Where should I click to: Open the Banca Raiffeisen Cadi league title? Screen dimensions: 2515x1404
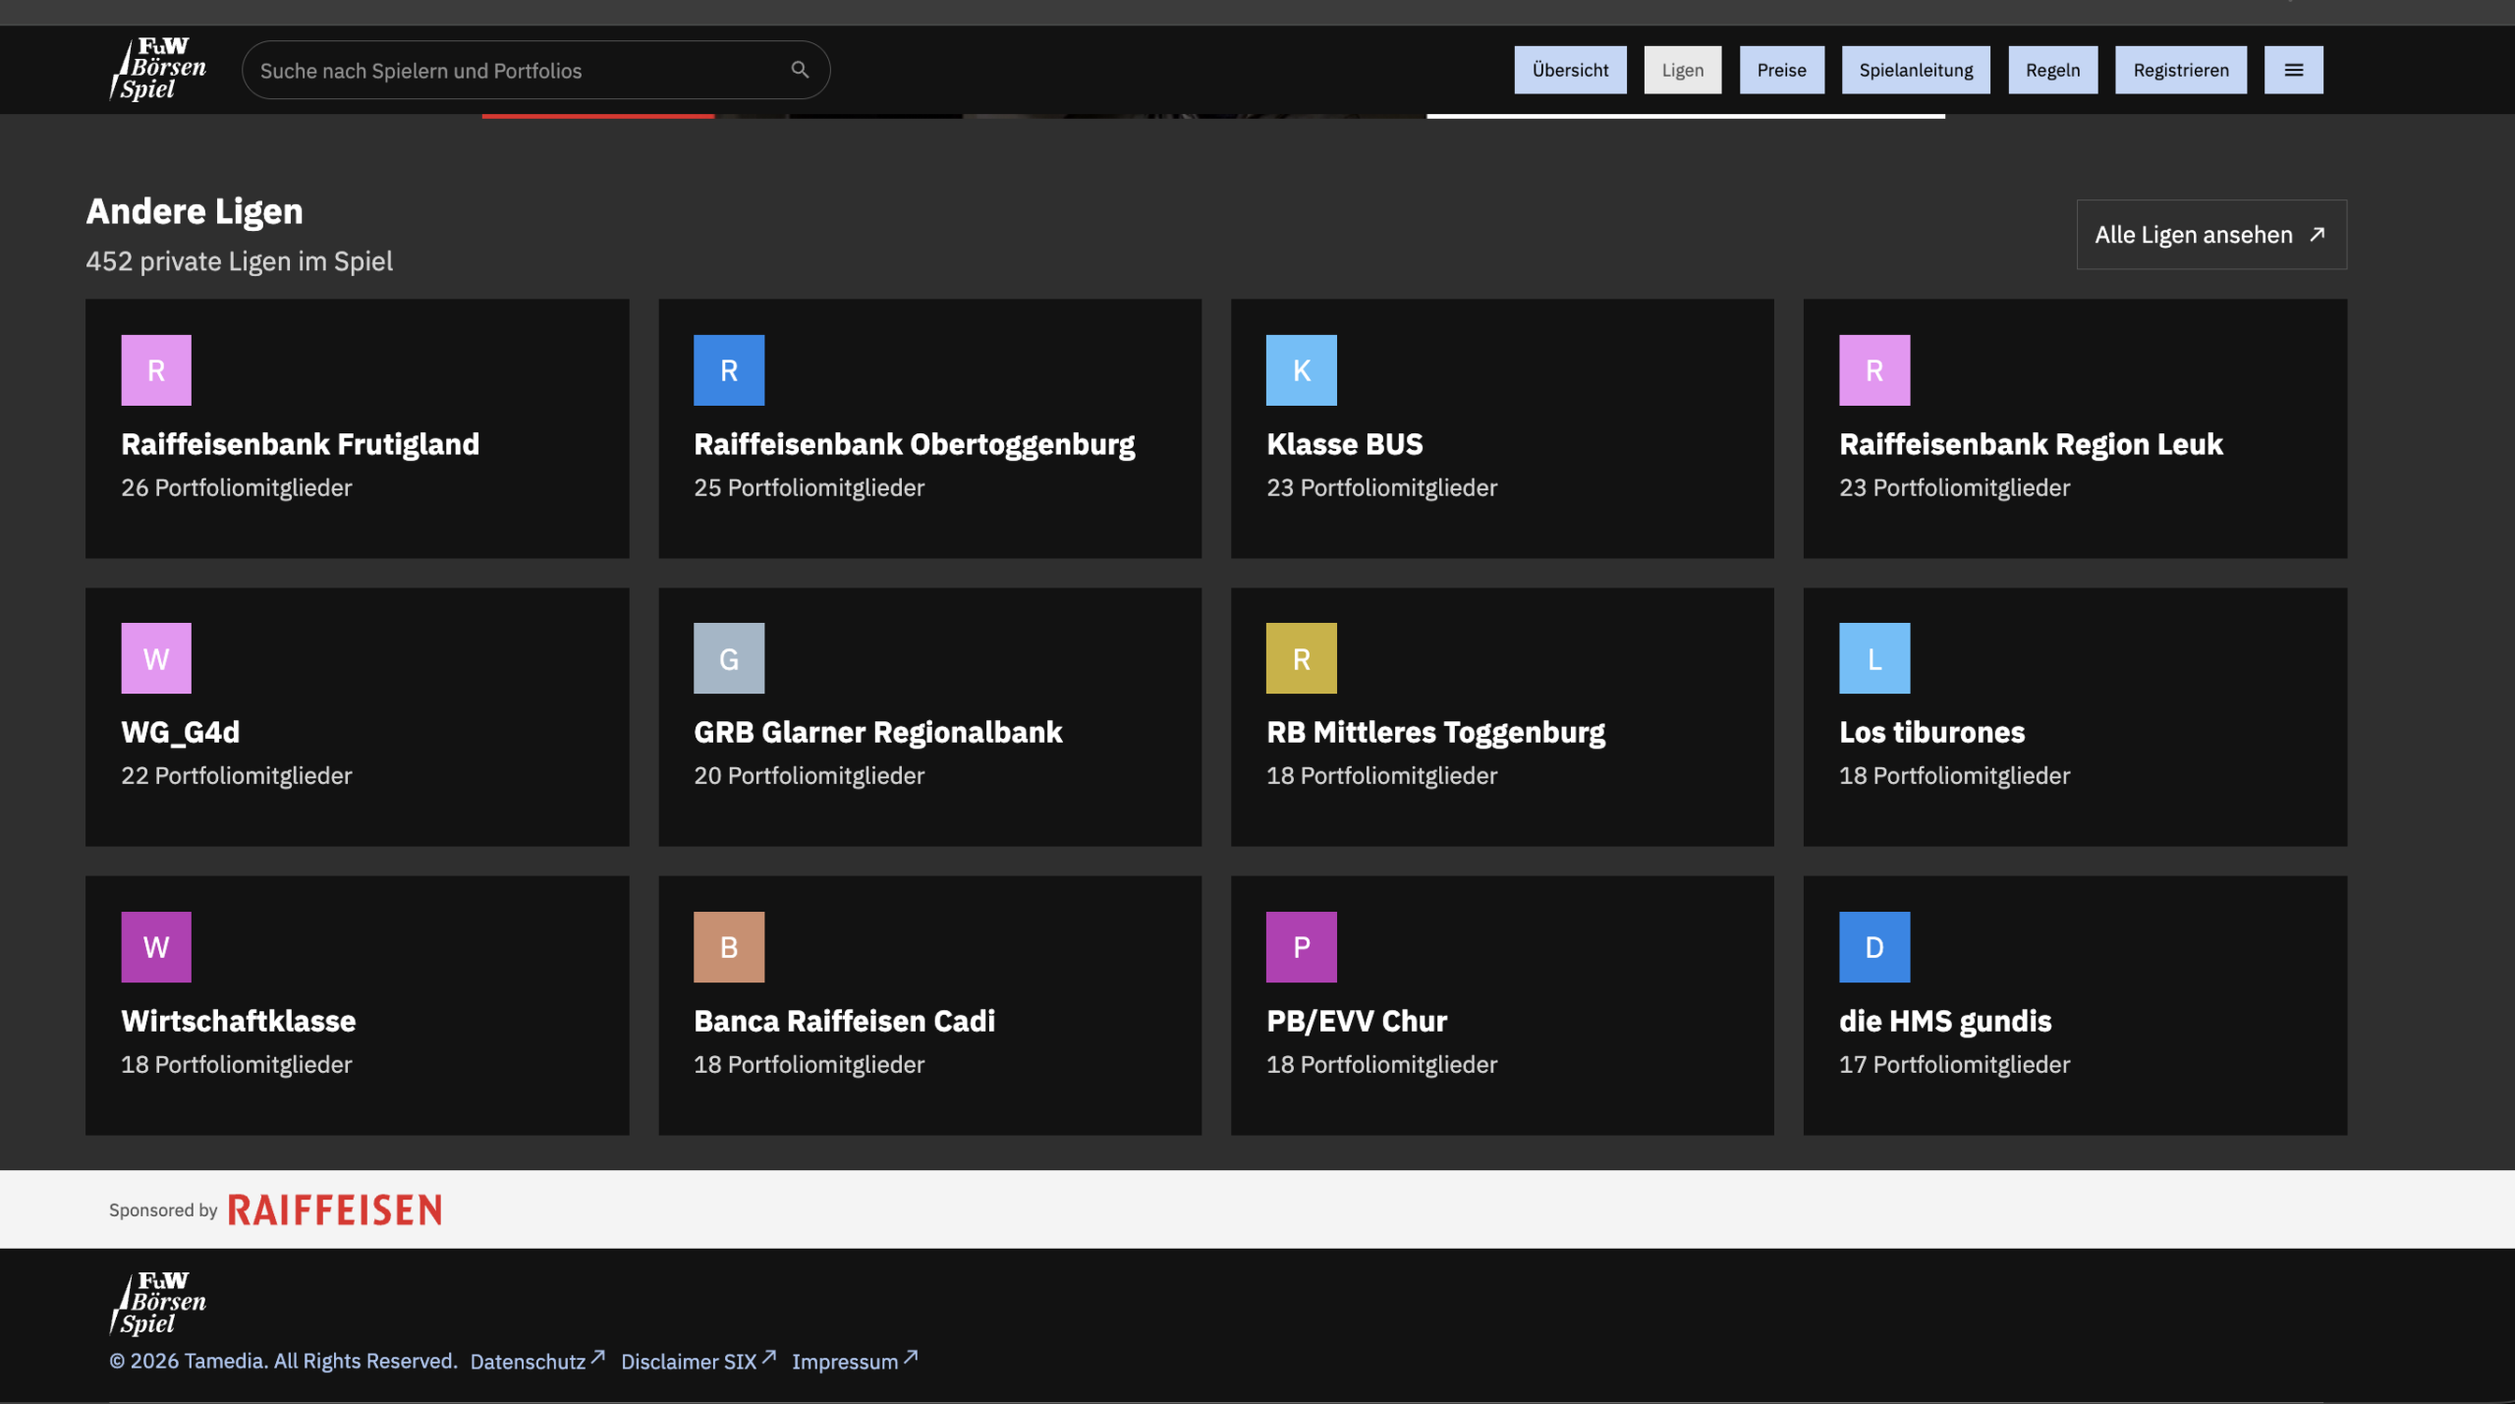(x=844, y=1021)
